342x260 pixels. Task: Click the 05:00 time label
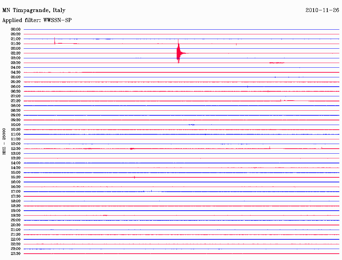click(x=15, y=77)
